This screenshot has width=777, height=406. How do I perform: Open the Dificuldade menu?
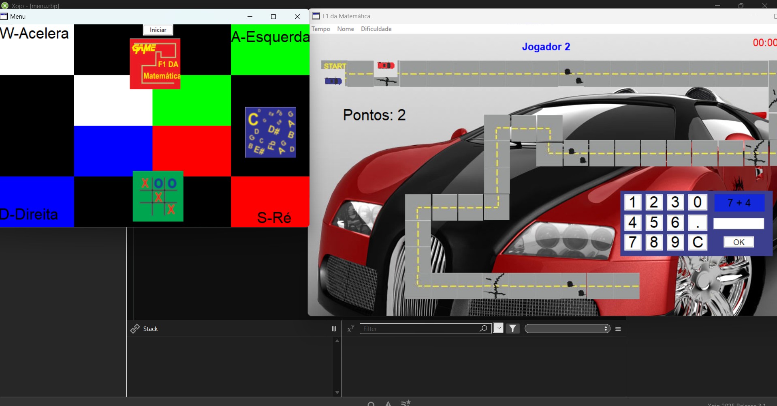(376, 29)
